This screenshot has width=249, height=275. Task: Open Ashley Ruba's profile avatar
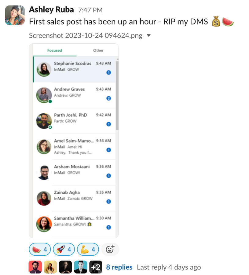pos(15,15)
